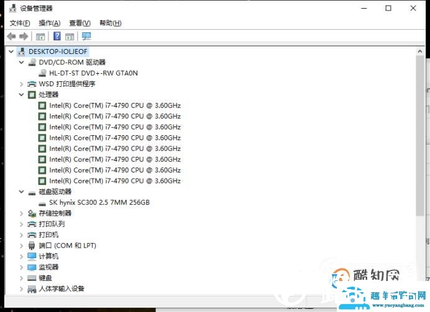Image resolution: width=430 pixels, height=312 pixels.
Task: Click the 监视器 display icon
Action: coord(32,267)
